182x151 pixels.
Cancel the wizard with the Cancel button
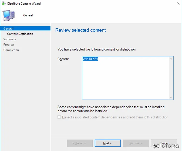pyautogui.click(x=164, y=143)
